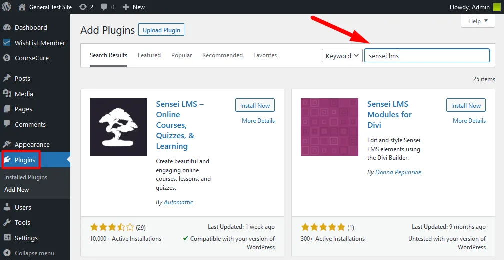Open the comments bubble icon in admin bar

tap(104, 7)
